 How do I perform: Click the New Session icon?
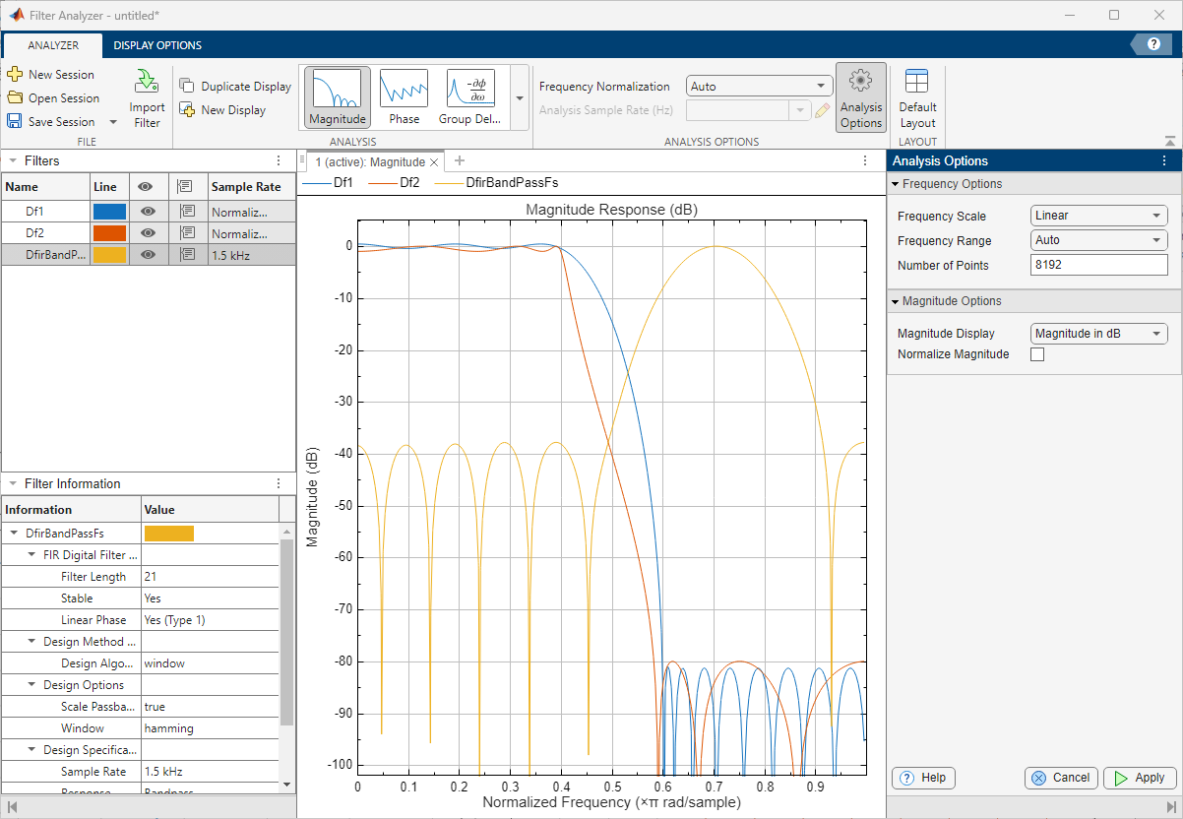click(x=15, y=75)
